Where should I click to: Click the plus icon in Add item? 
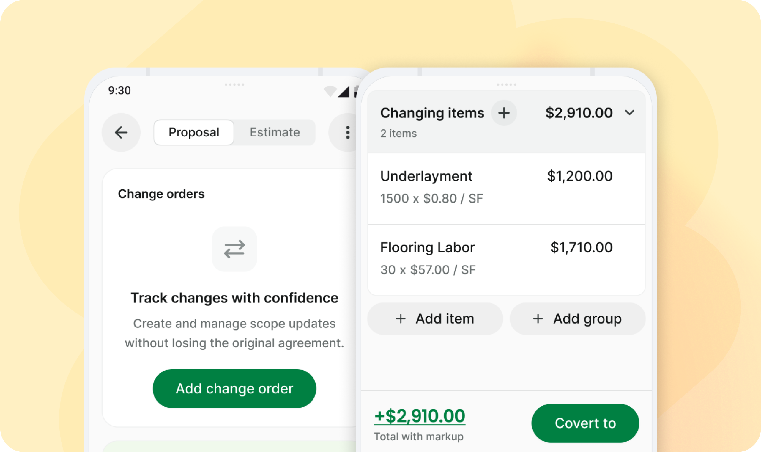point(401,318)
